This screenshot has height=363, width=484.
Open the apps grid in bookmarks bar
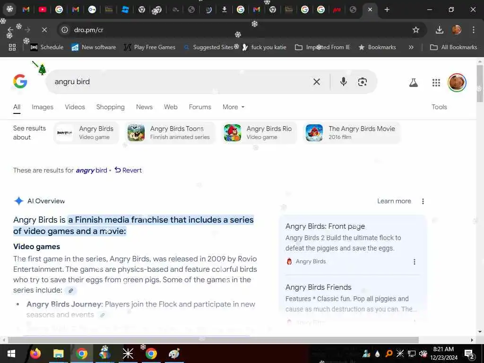[x=12, y=47]
